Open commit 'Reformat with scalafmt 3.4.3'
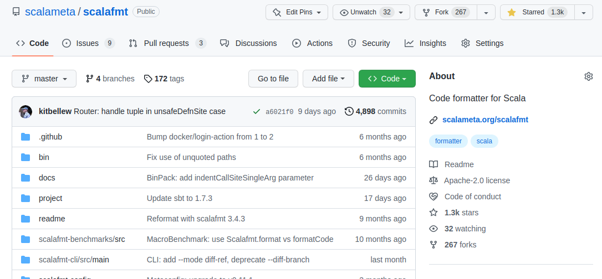The height and width of the screenshot is (279, 602). pyautogui.click(x=196, y=219)
